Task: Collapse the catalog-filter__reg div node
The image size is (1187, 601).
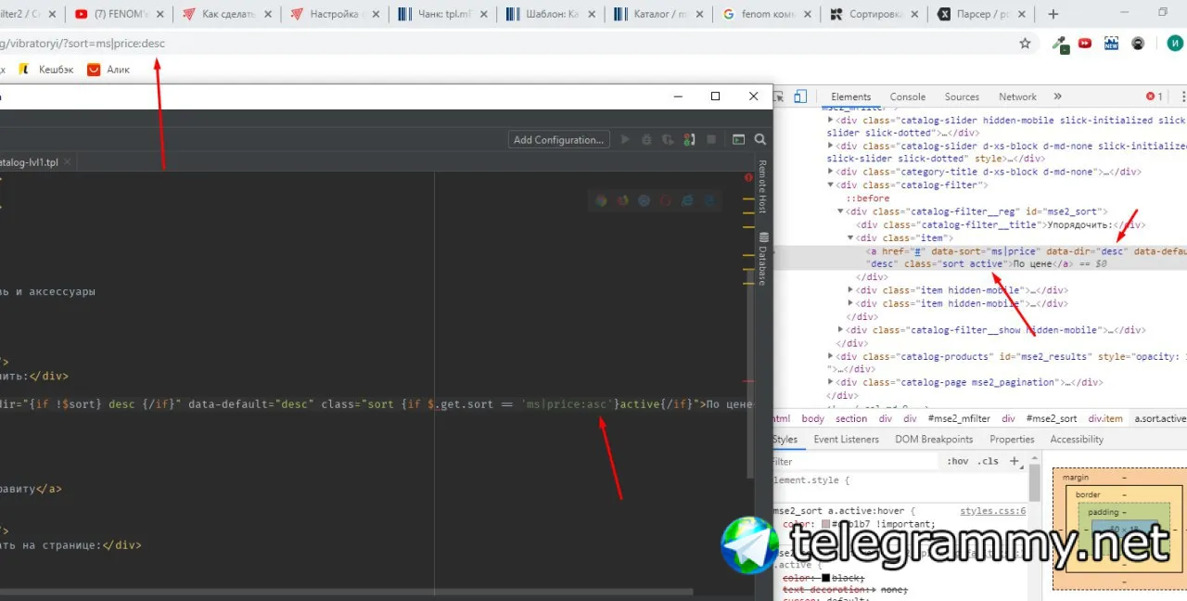Action: click(841, 211)
